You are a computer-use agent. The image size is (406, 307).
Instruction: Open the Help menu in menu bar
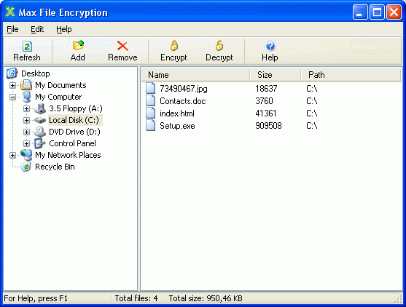pyautogui.click(x=64, y=29)
